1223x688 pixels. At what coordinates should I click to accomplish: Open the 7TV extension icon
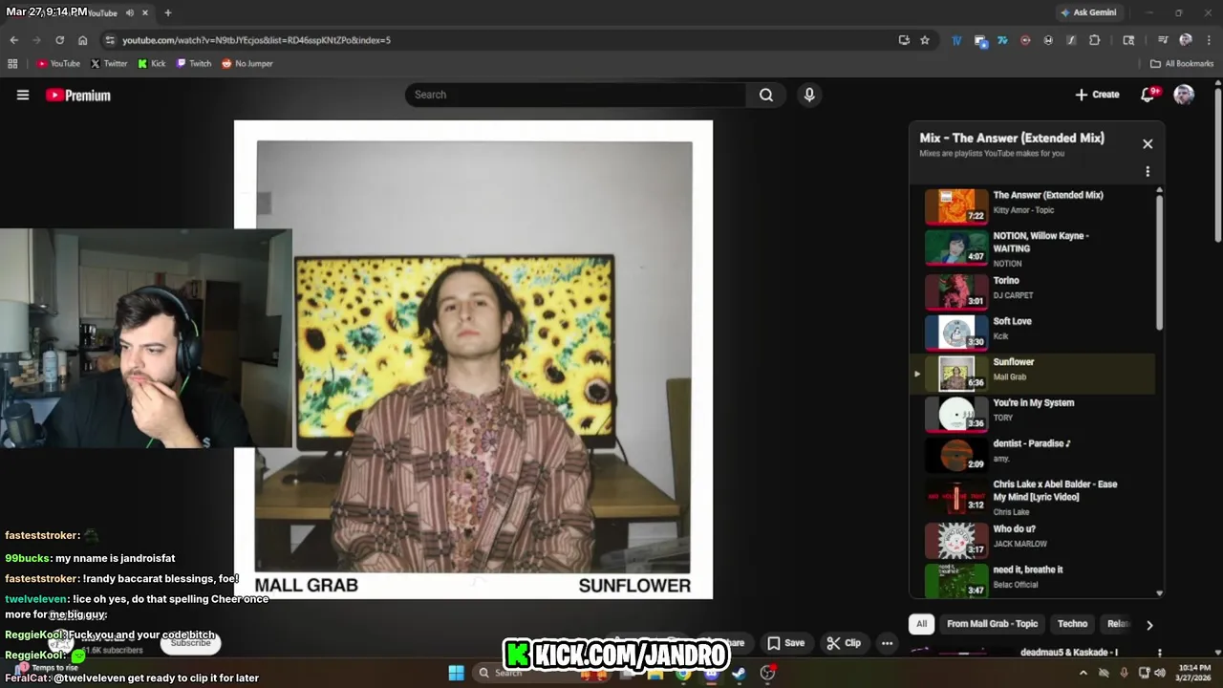pyautogui.click(x=1002, y=40)
